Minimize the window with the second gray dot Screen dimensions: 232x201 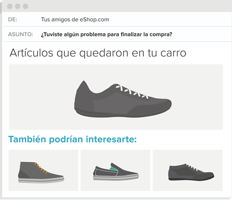(18, 6)
